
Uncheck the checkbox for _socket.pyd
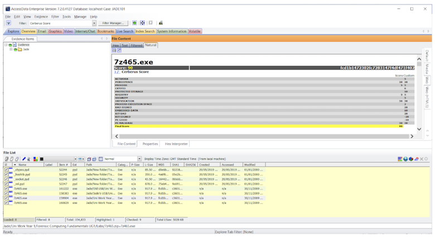[x=6, y=179]
